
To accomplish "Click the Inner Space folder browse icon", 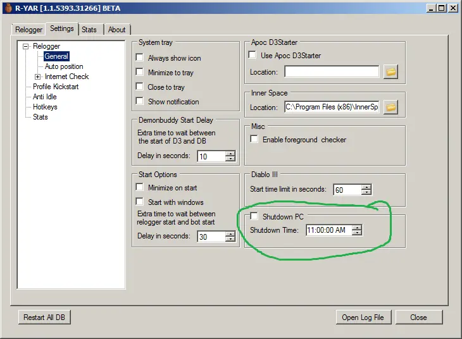I will pos(391,108).
